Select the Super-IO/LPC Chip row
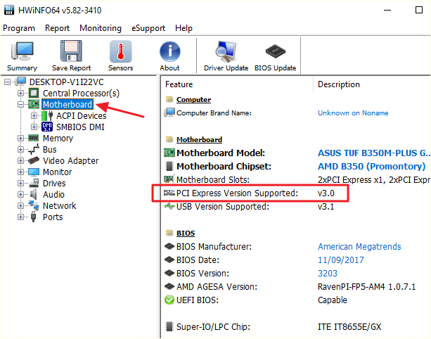 point(296,326)
